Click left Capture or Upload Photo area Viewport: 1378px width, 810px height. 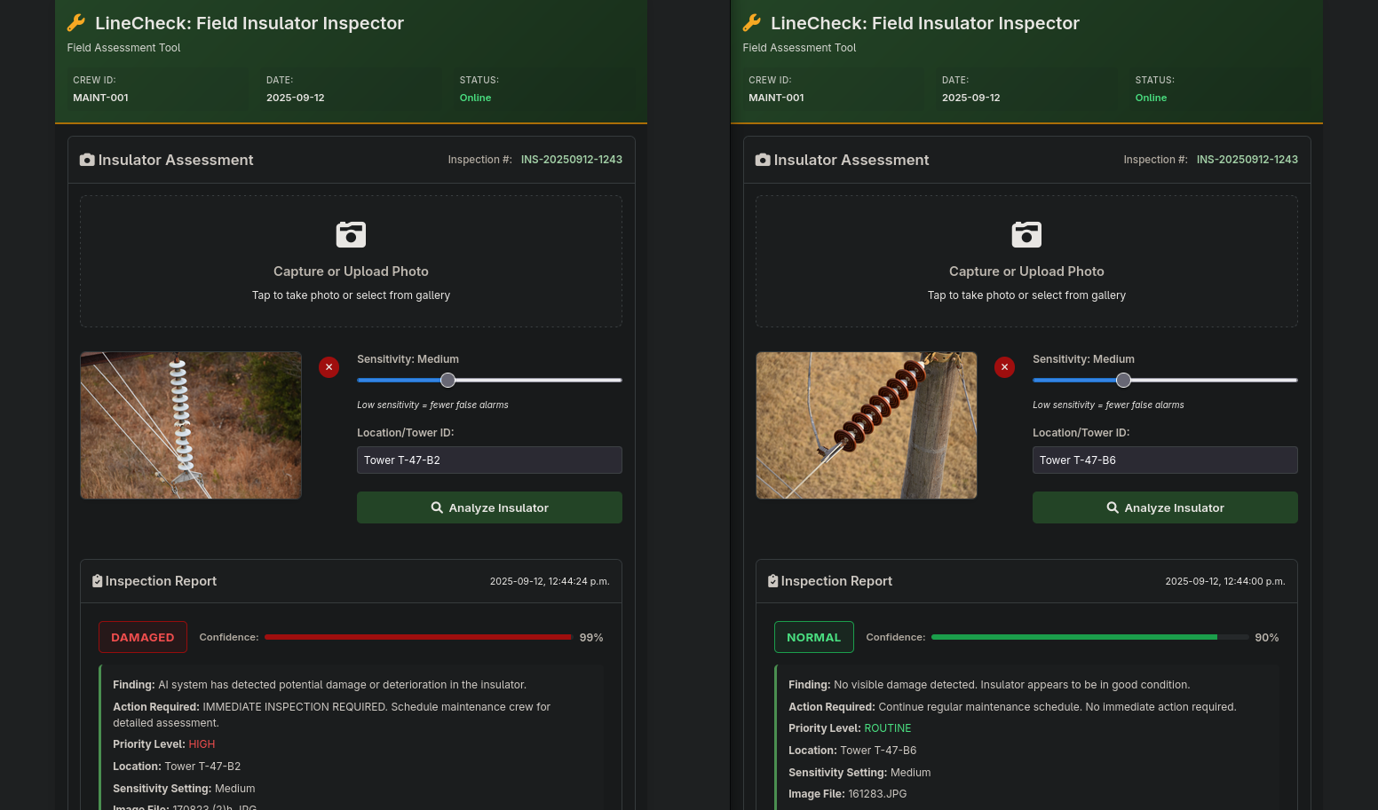pyautogui.click(x=351, y=262)
